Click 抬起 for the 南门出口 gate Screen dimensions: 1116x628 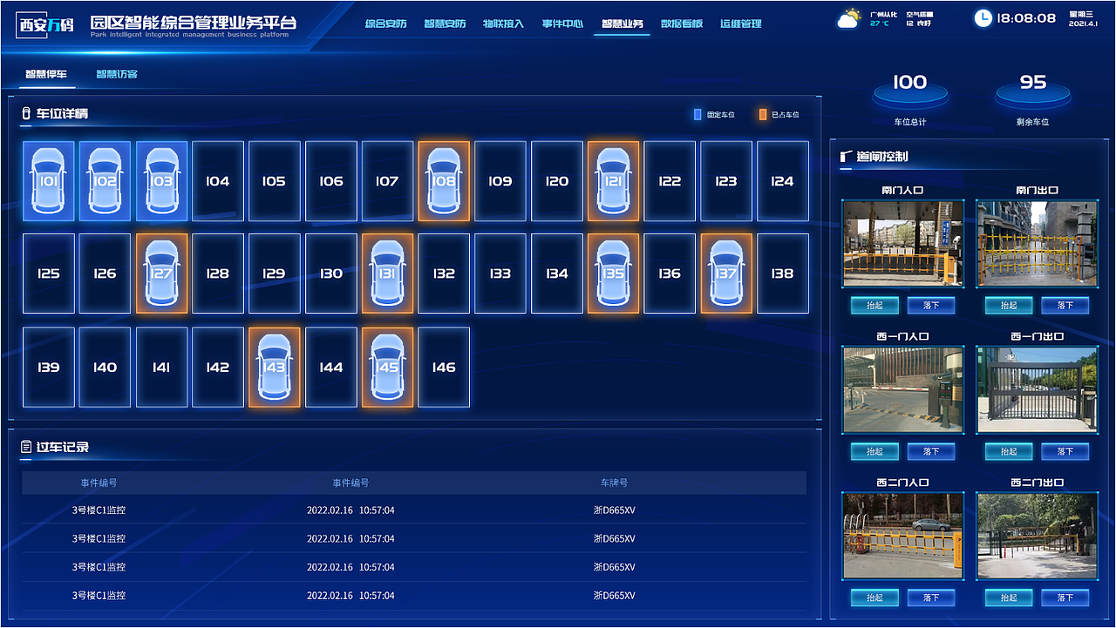(1009, 306)
